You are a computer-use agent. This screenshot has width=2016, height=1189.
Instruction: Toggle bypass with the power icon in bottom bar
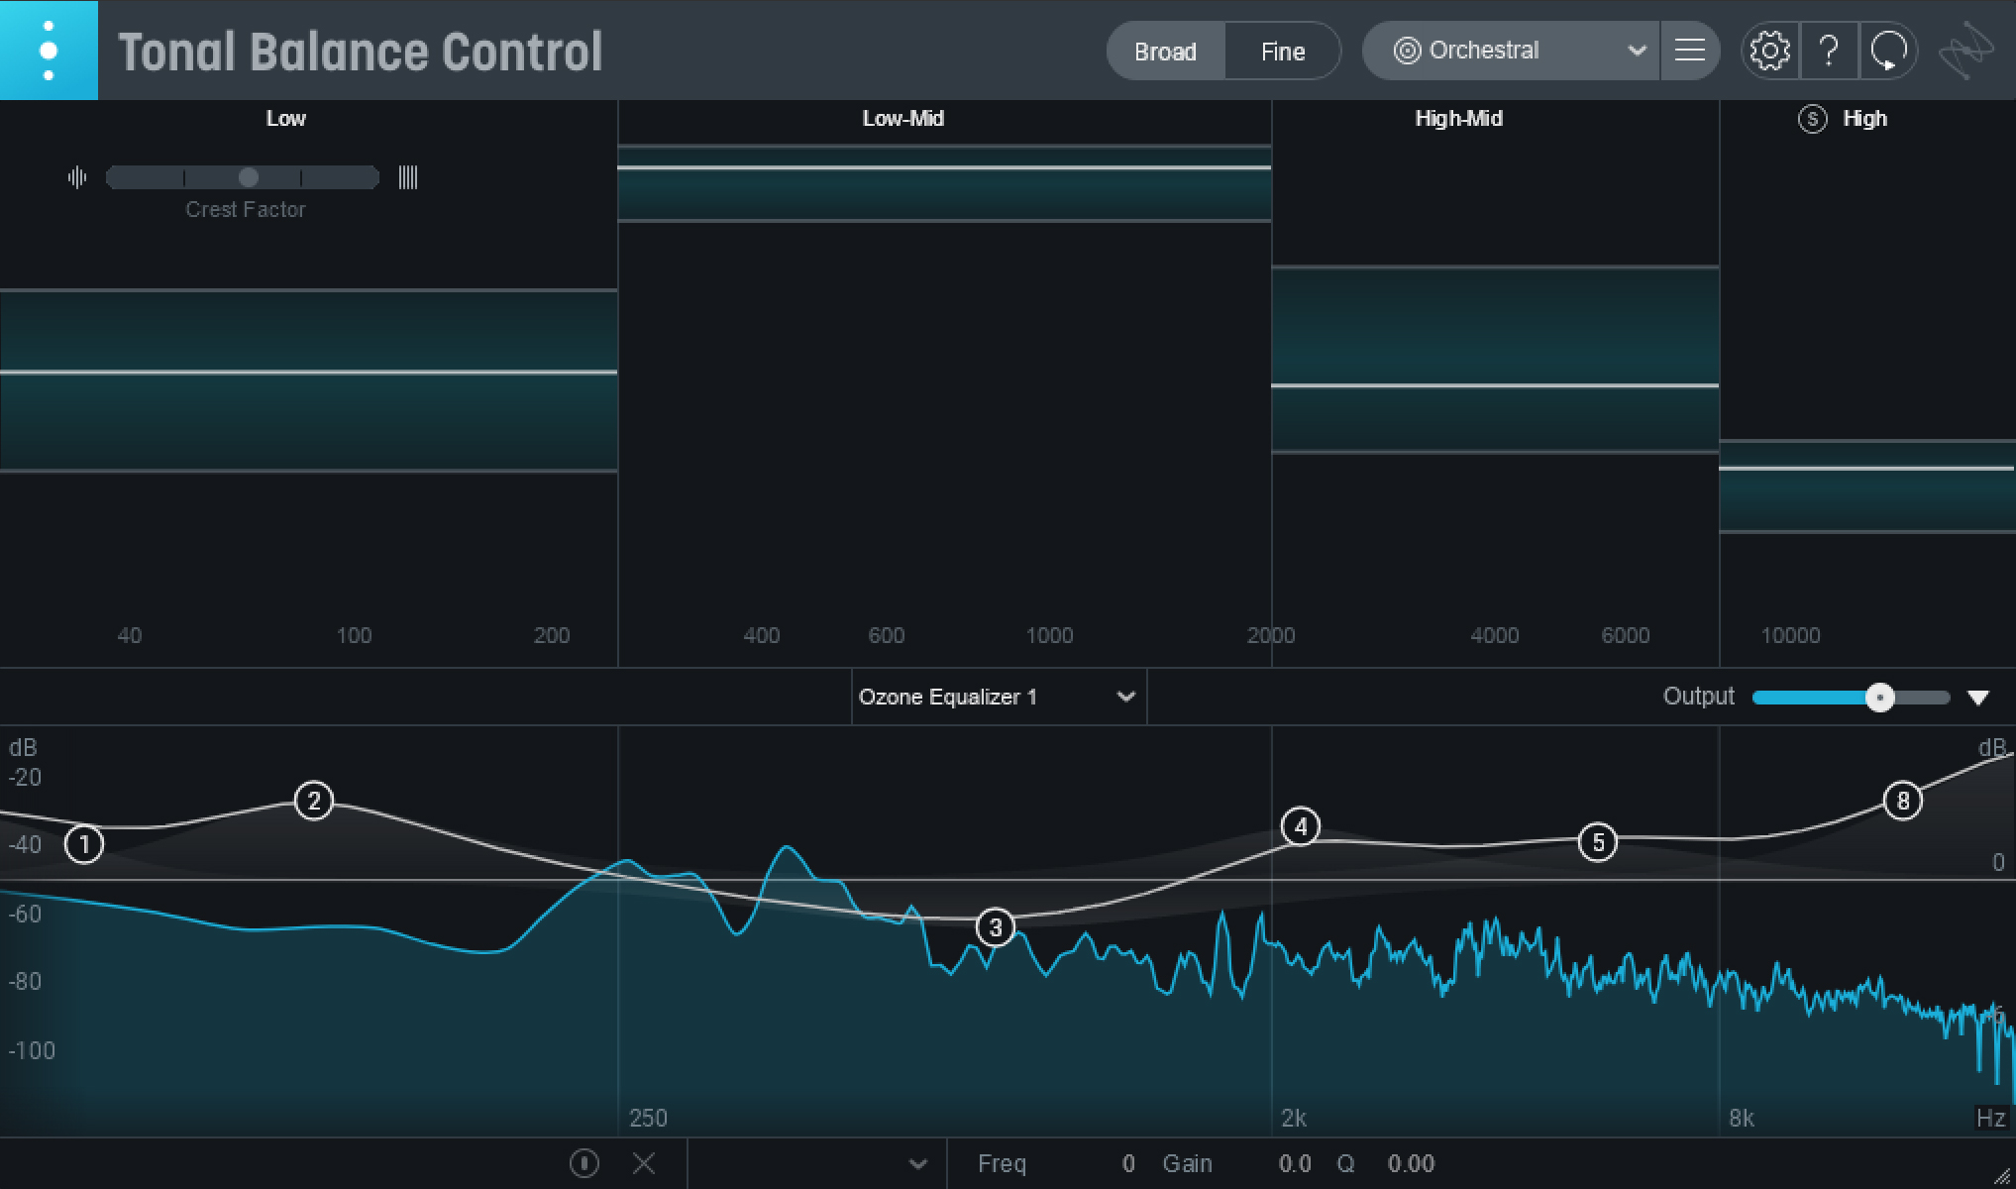tap(584, 1163)
